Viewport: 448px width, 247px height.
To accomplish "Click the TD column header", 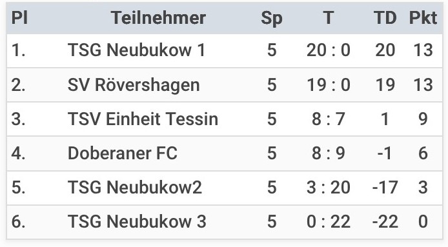I will 385,17.
